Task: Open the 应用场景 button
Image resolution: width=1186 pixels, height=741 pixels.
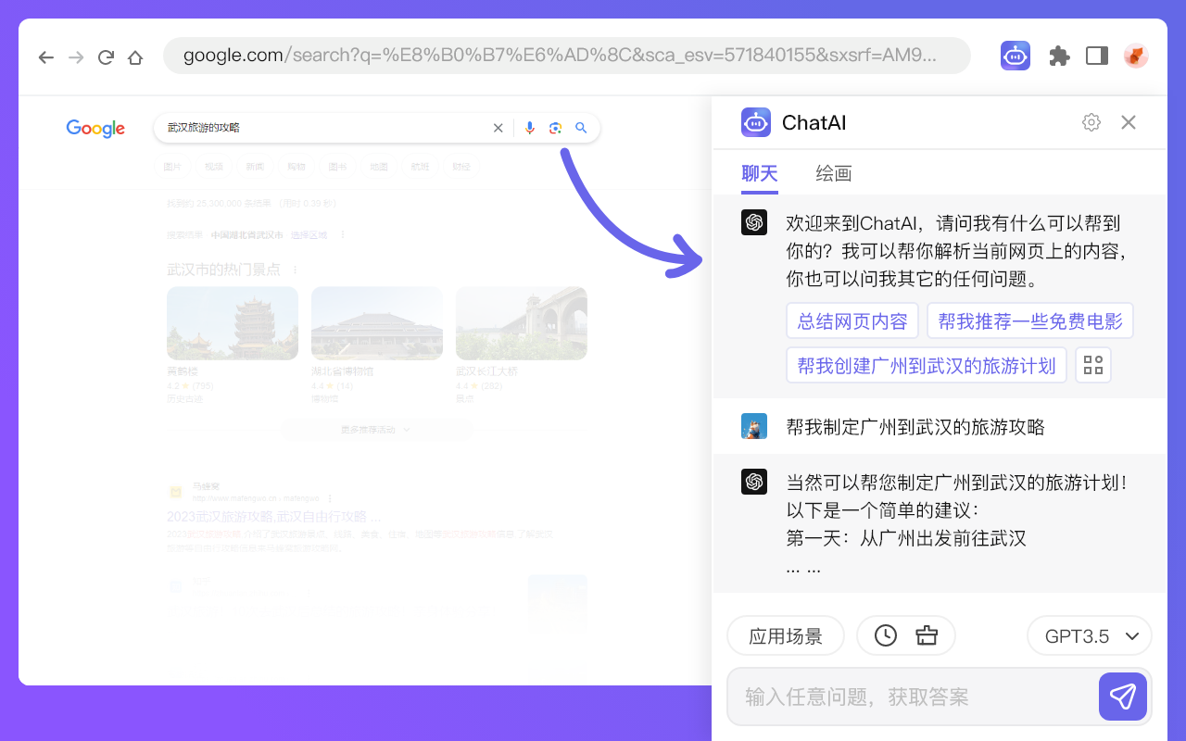Action: (x=786, y=635)
